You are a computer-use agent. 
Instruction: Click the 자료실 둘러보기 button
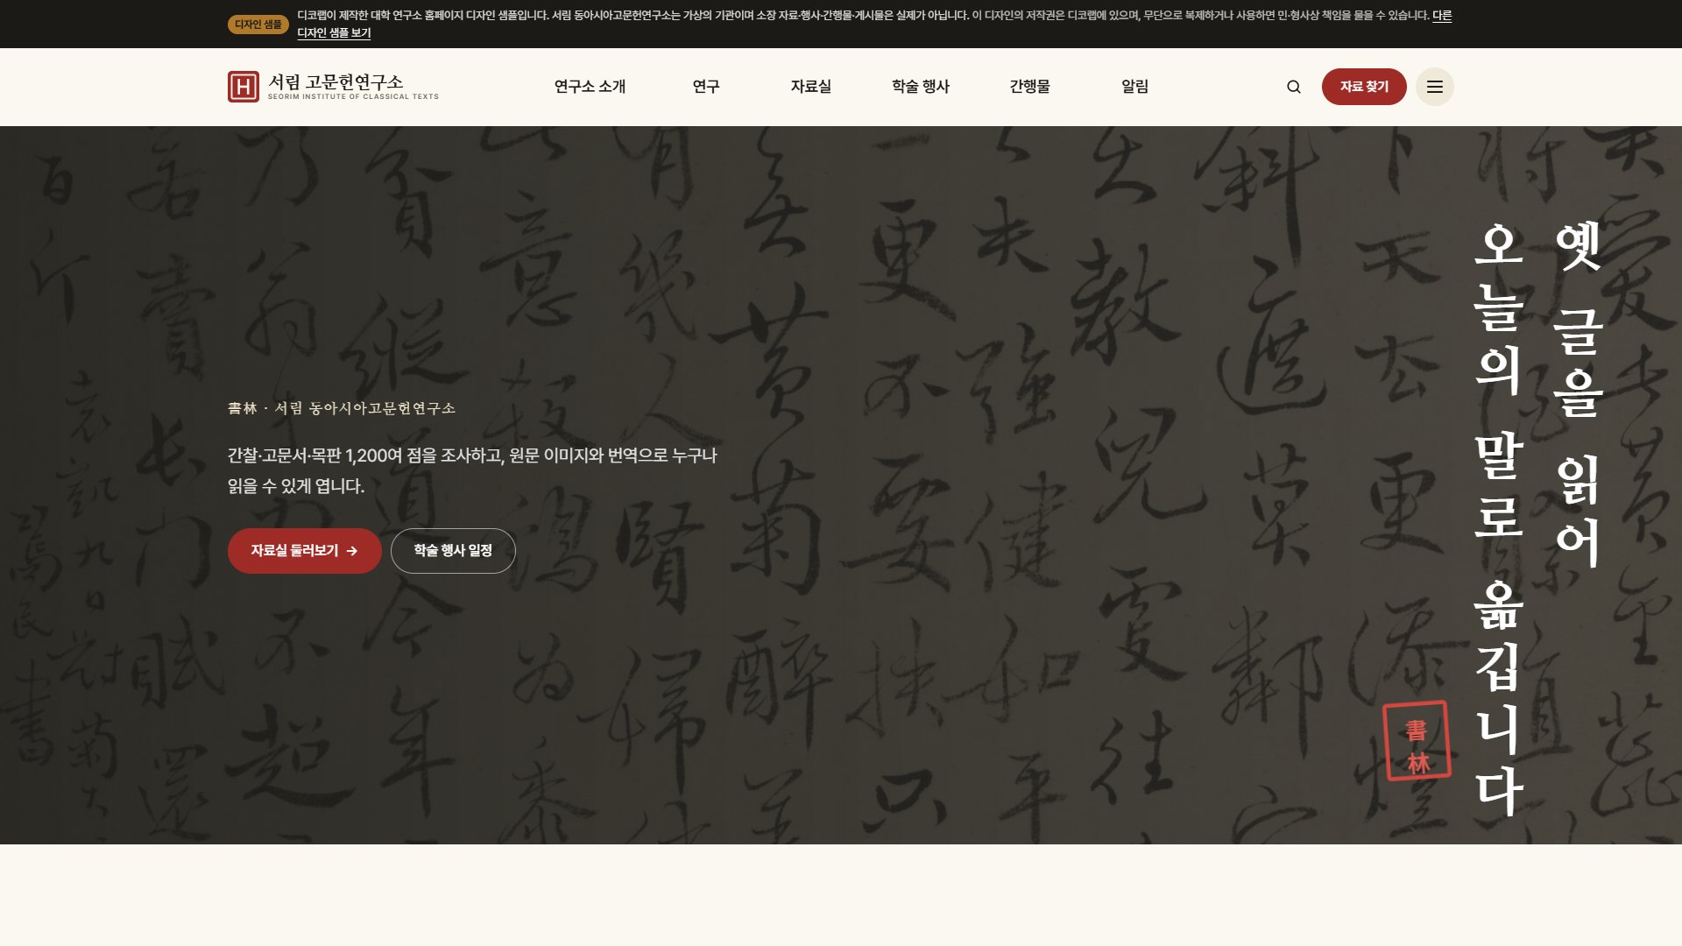(x=304, y=551)
